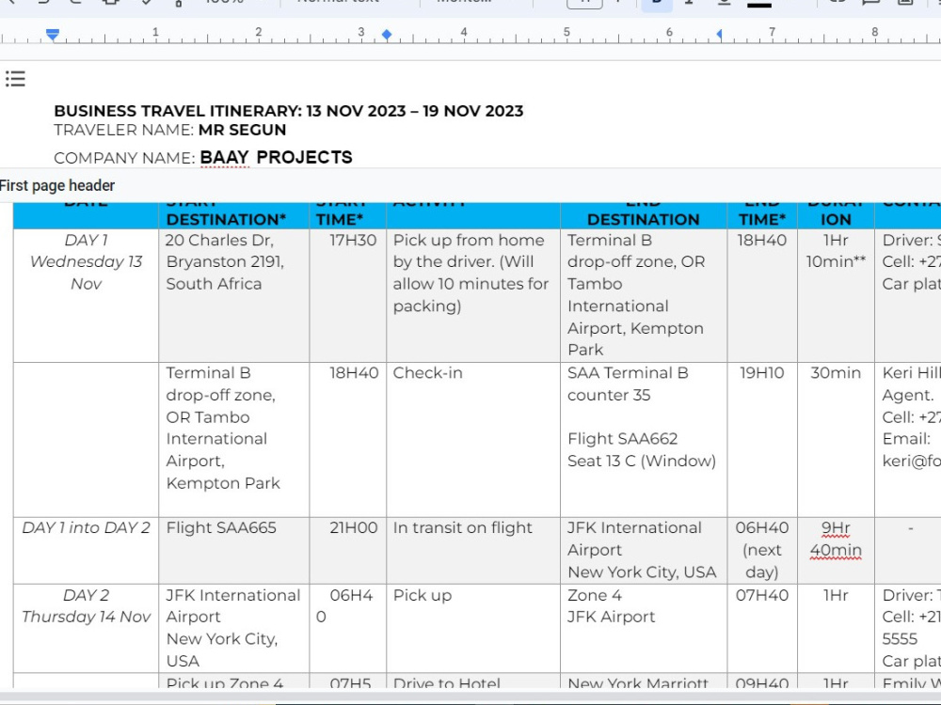Viewport: 941px width, 705px height.
Task: Click 'Email:' in the Keri Hill contact cell
Action: coord(906,439)
